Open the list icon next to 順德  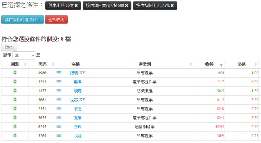coord(59,109)
